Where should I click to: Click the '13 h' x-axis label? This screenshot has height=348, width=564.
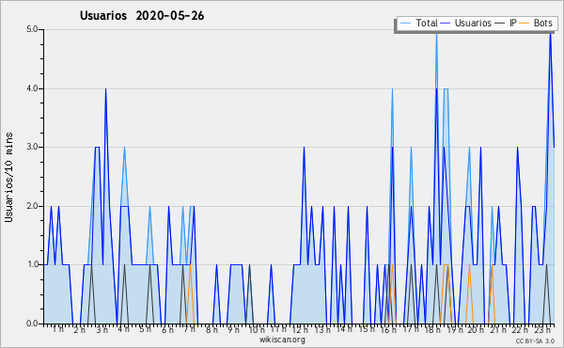click(x=321, y=330)
